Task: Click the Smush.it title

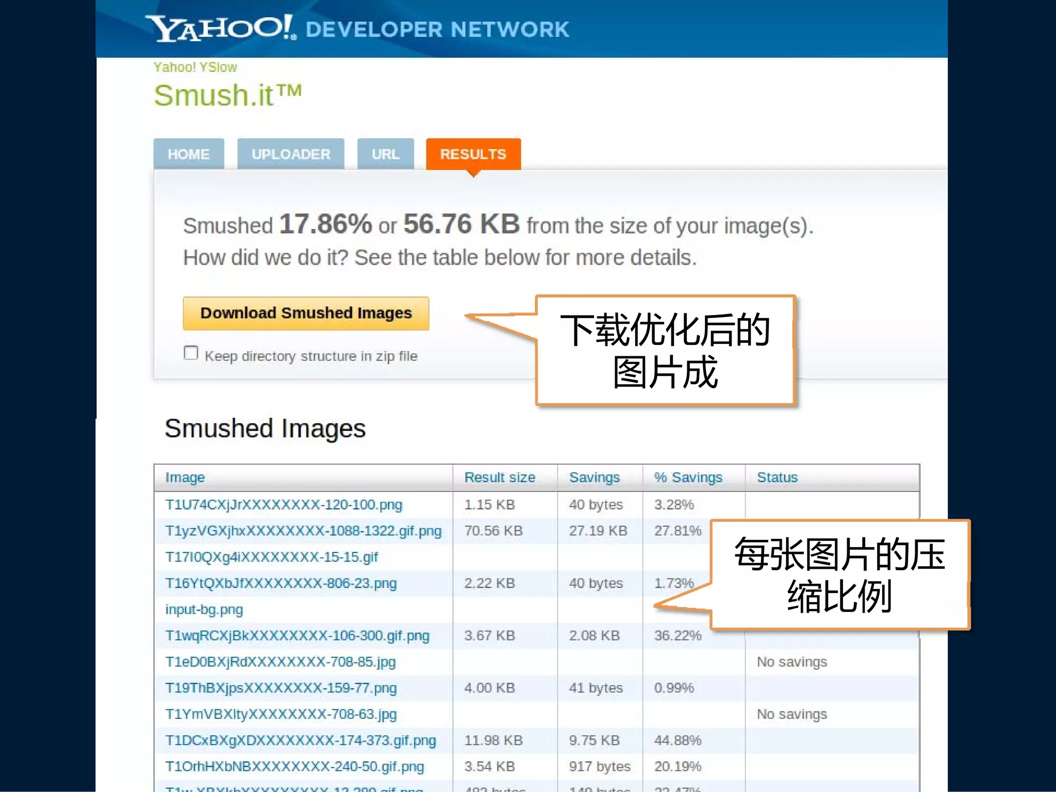Action: (227, 95)
